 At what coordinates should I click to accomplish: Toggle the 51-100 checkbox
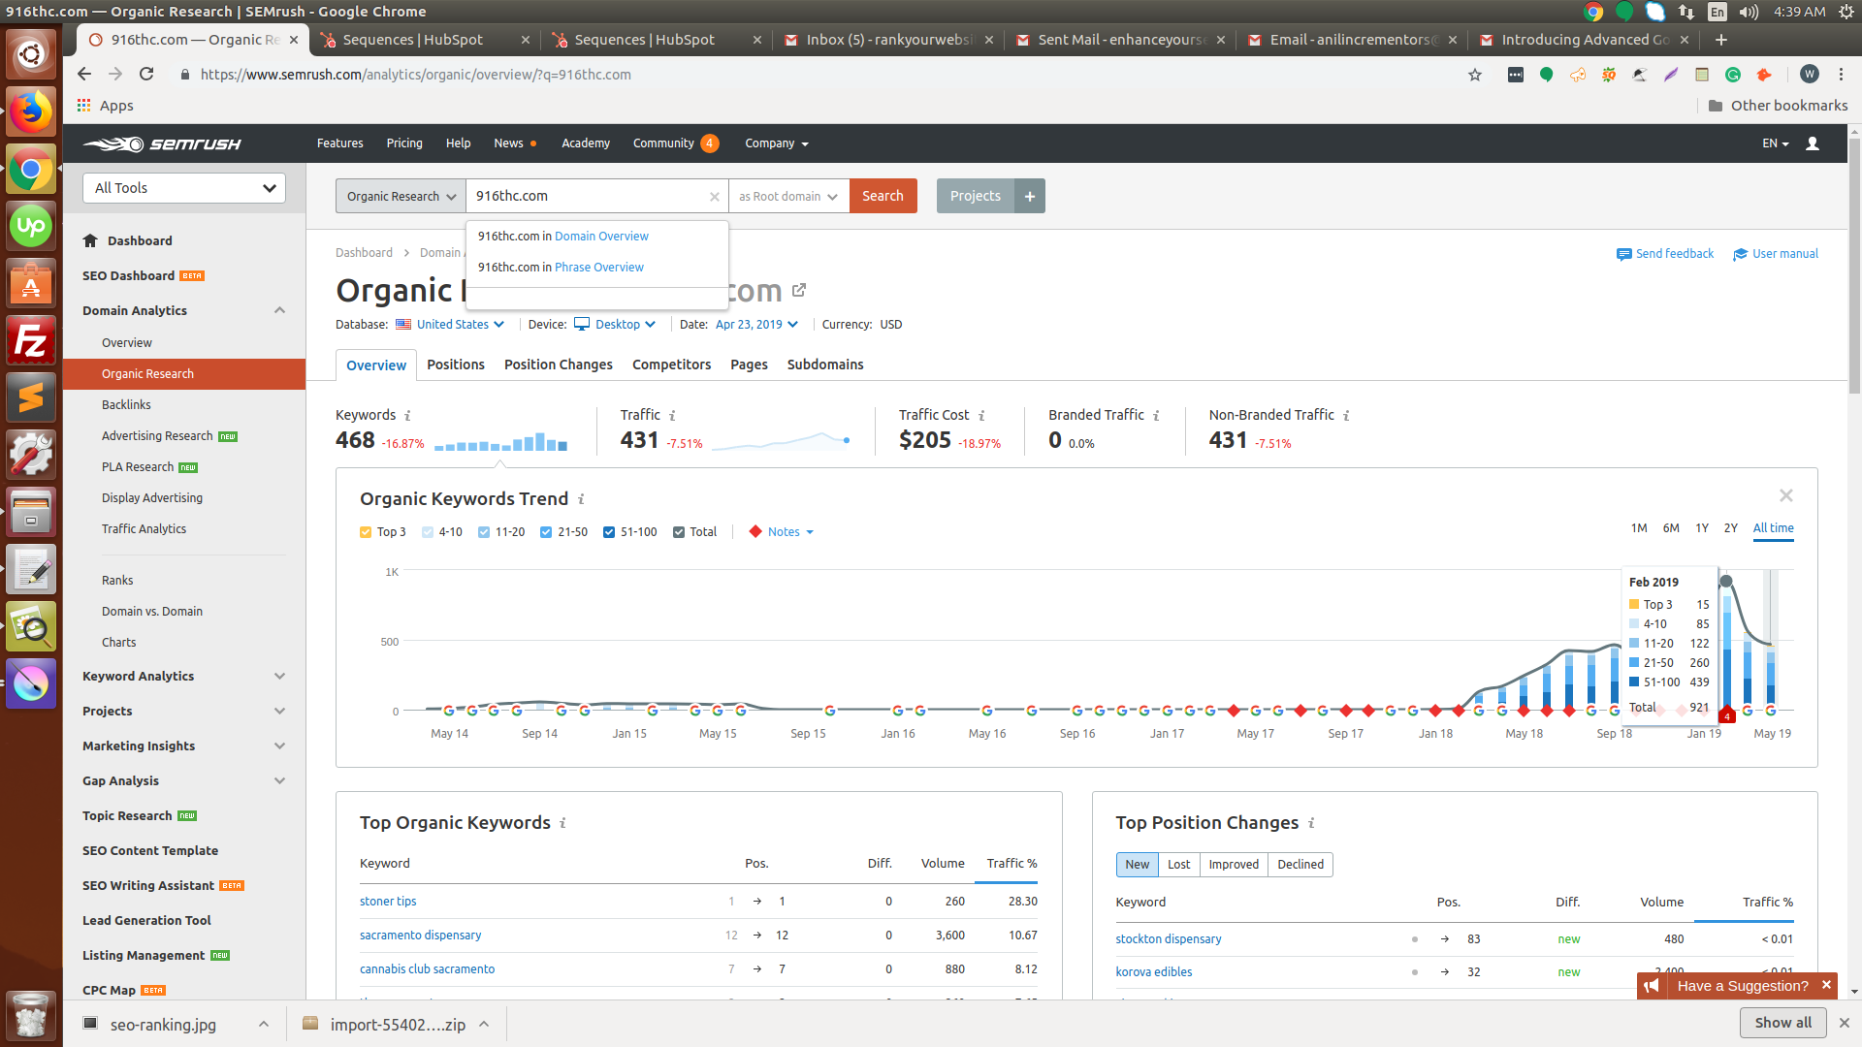[x=609, y=532]
